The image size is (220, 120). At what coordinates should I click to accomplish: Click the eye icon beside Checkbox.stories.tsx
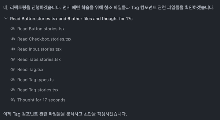[x=13, y=39]
